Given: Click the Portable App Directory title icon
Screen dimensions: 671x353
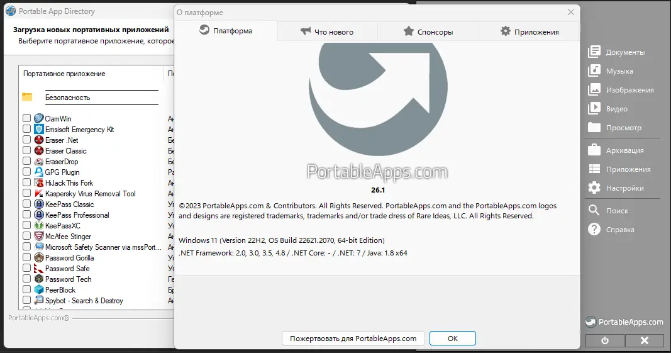Looking at the screenshot, I should coord(11,11).
